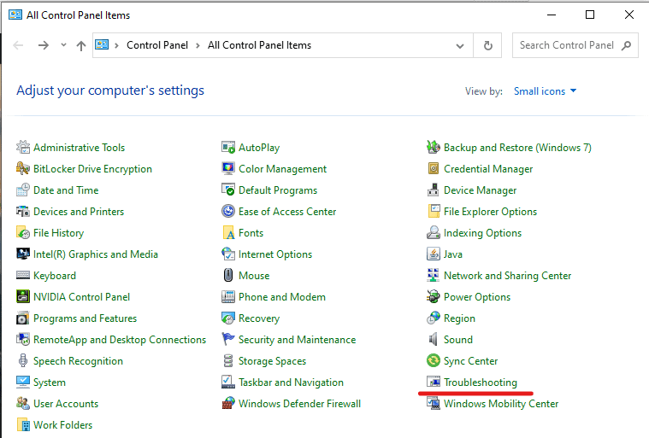Open the System link
The image size is (649, 438).
[x=50, y=383]
